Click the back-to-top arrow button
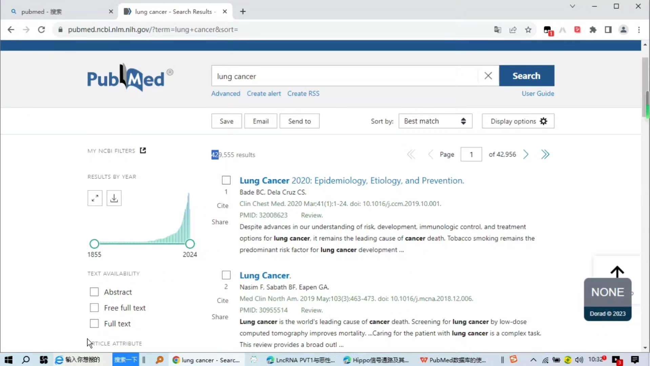 tap(617, 271)
